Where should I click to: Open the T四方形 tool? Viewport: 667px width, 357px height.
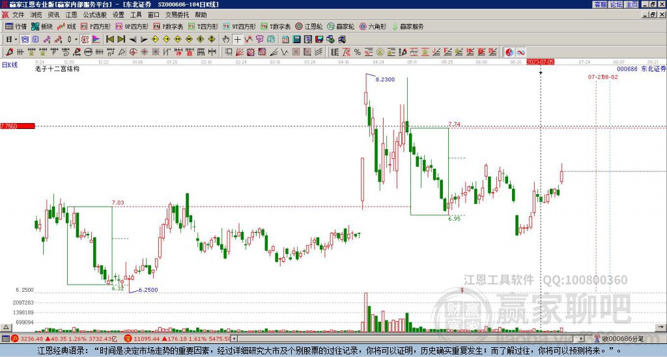203,26
